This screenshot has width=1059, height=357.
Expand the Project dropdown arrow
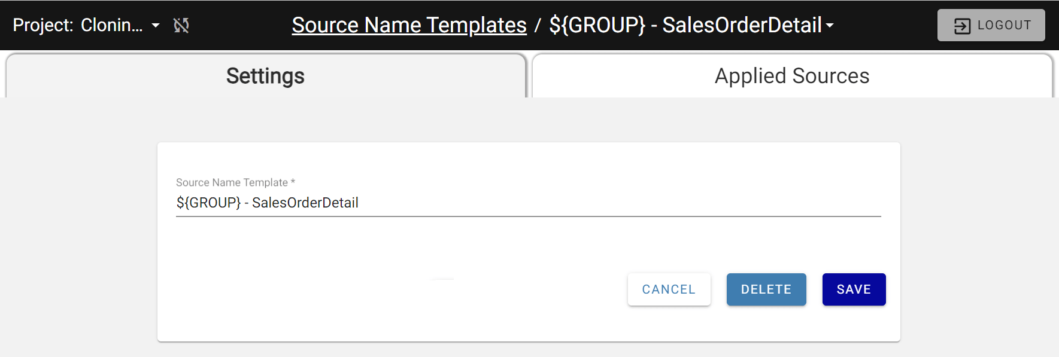156,26
